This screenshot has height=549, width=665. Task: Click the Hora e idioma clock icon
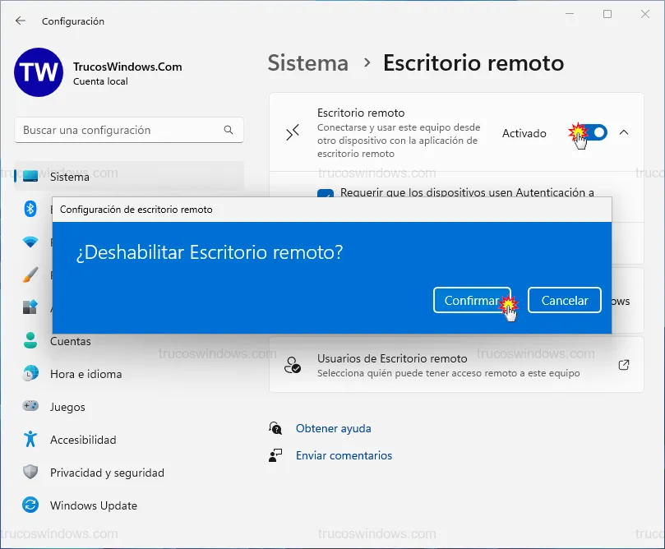(30, 374)
